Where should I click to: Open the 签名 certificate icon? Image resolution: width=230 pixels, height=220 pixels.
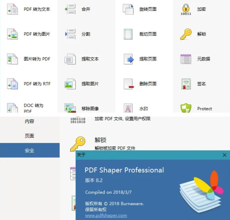point(186,84)
